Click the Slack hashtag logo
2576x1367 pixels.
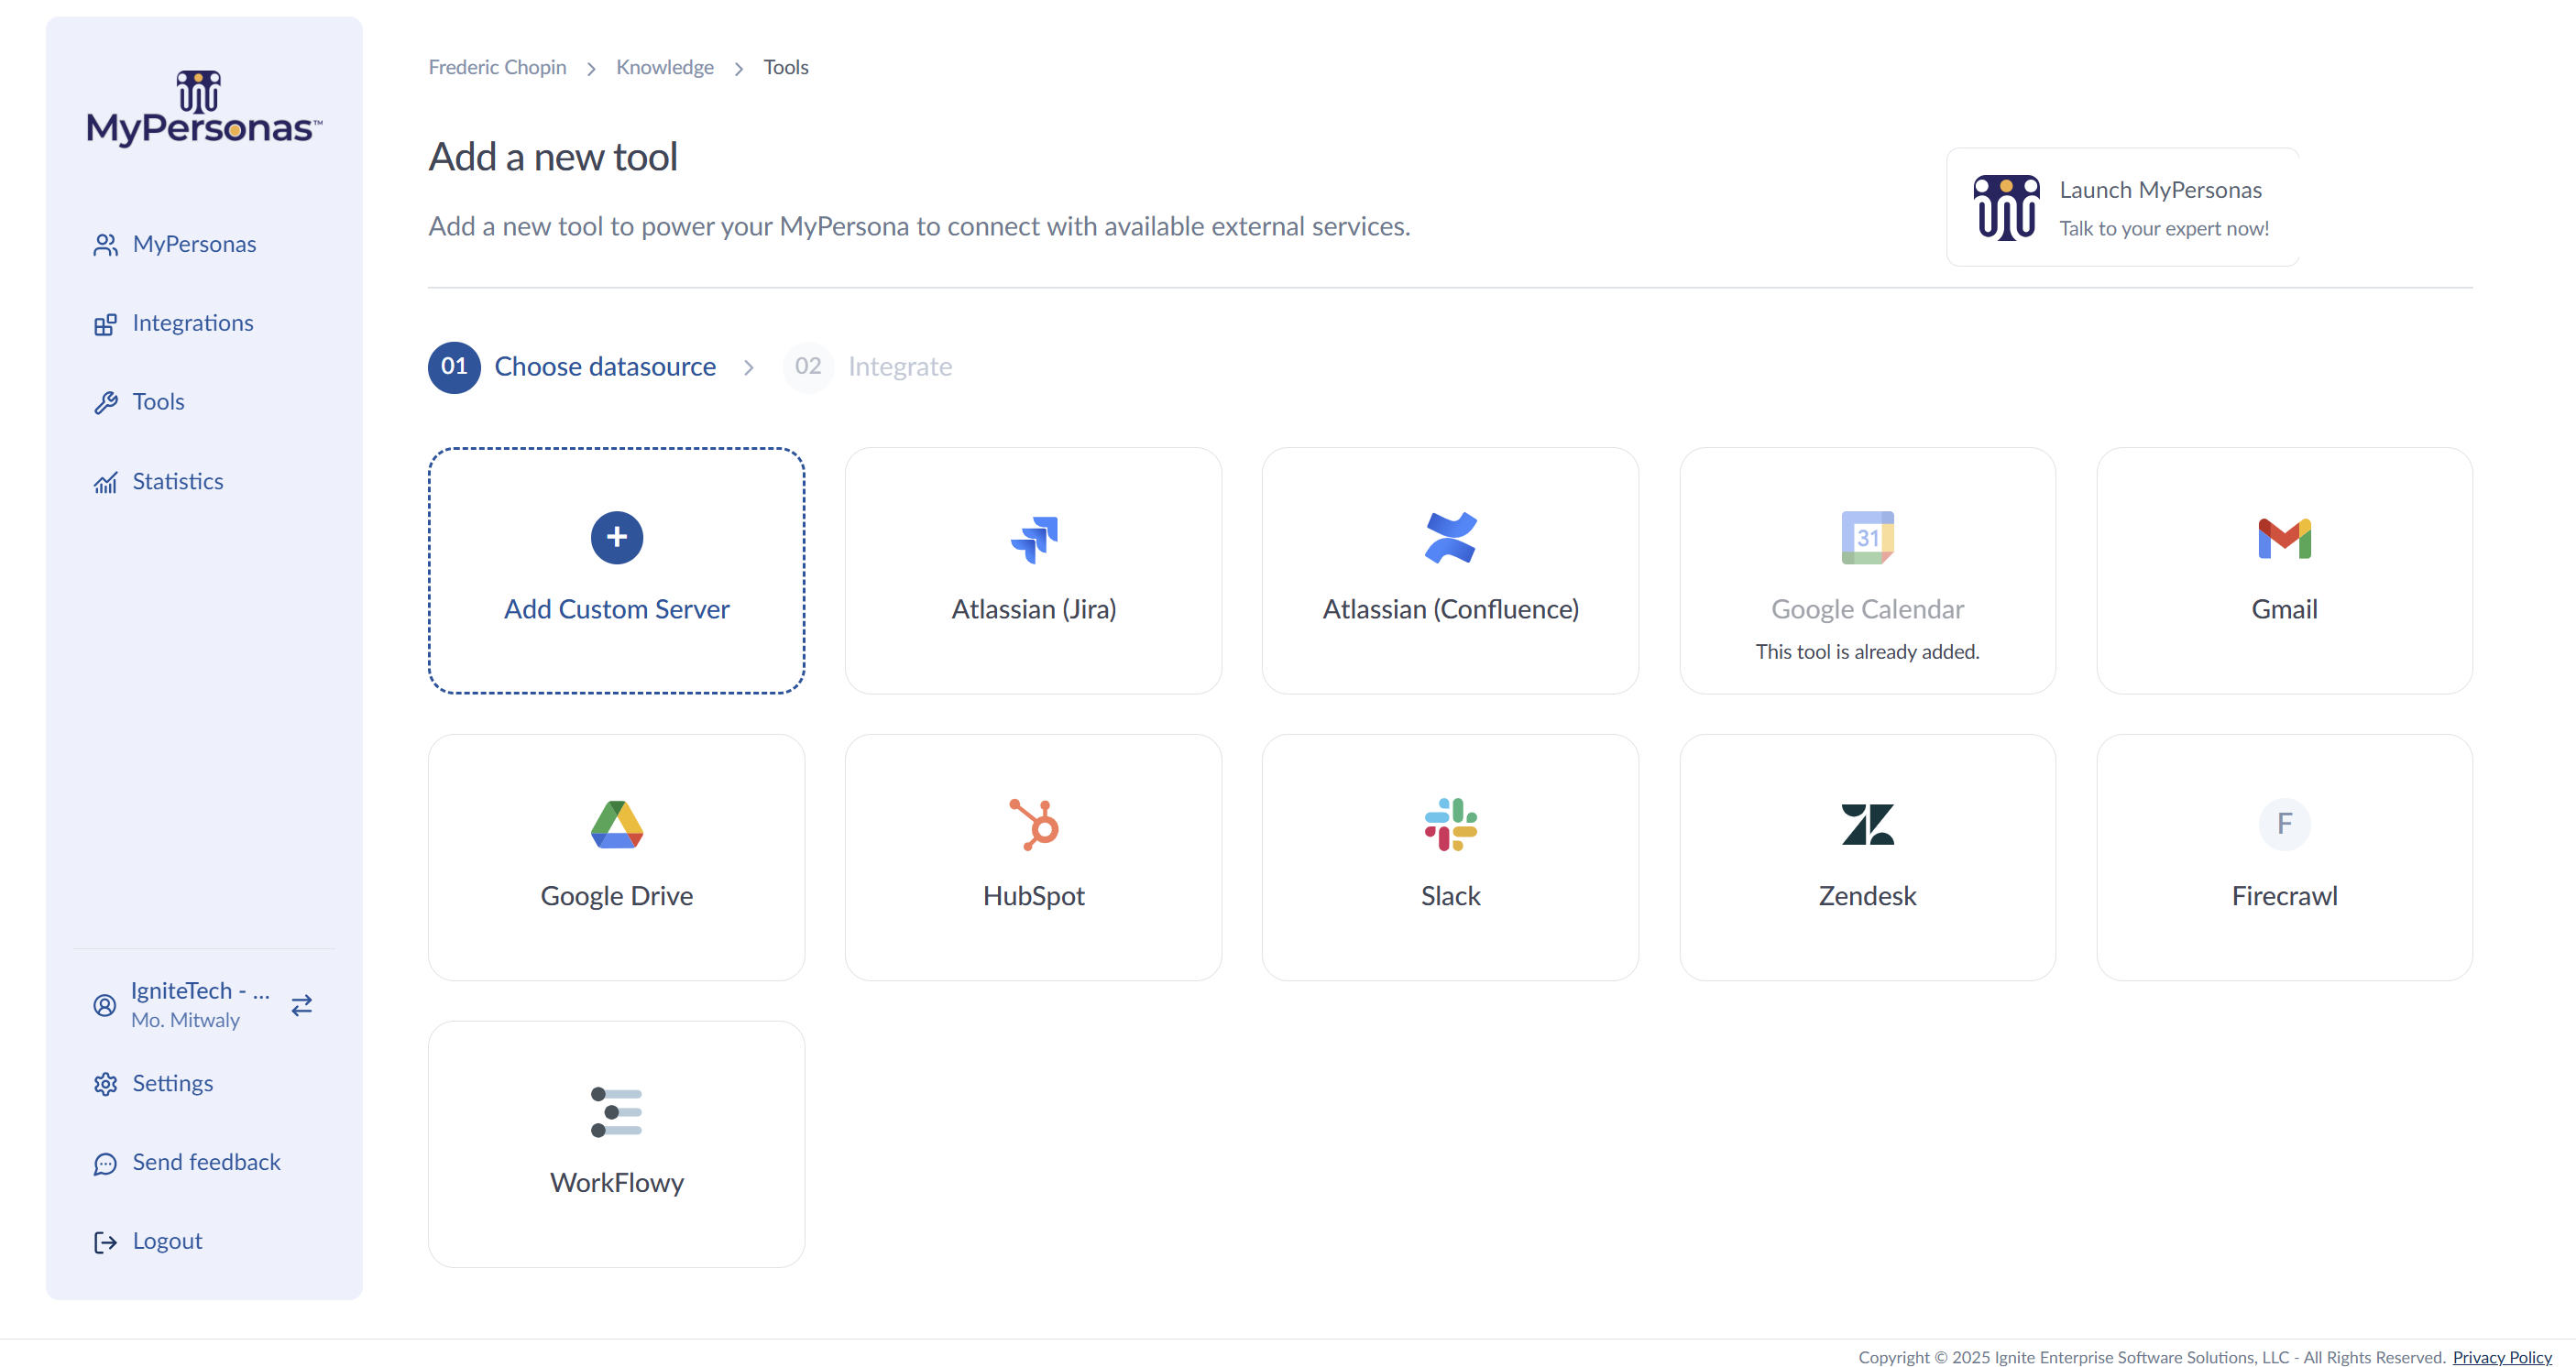(x=1450, y=825)
